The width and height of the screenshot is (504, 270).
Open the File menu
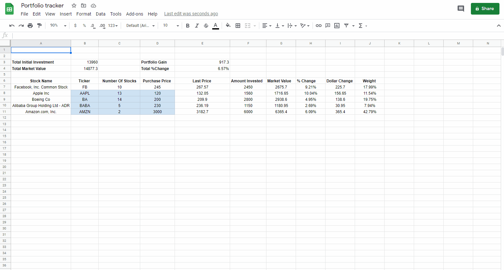pos(24,14)
